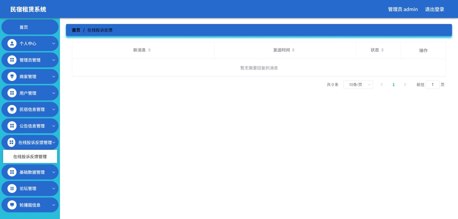Click 退出登录 to log out
Image resolution: width=458 pixels, height=219 pixels.
coord(434,9)
